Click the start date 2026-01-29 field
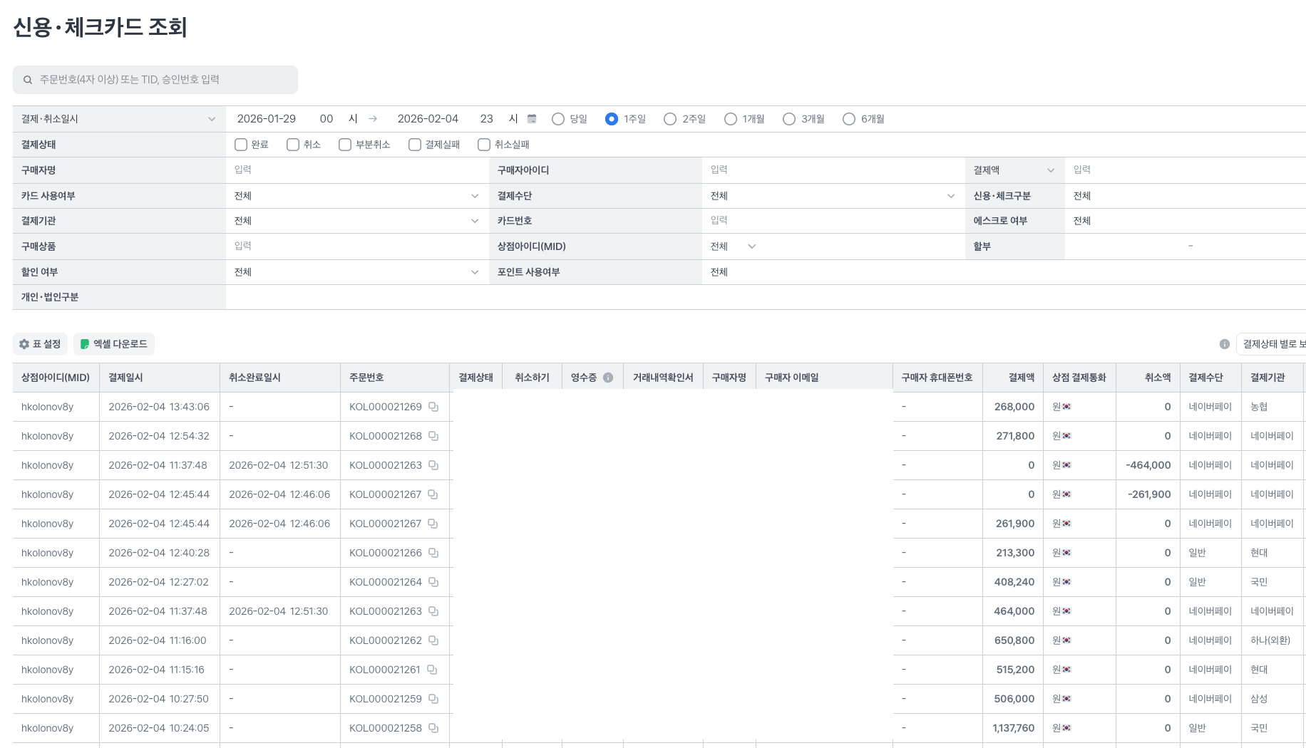 point(267,119)
